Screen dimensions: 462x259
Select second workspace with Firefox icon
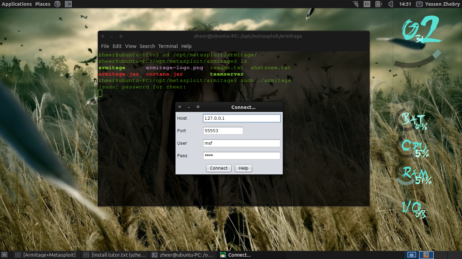(426, 255)
